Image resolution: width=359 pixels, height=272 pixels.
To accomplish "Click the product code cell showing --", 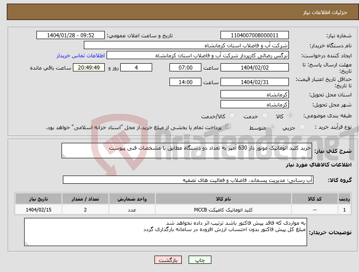I will [315, 210].
